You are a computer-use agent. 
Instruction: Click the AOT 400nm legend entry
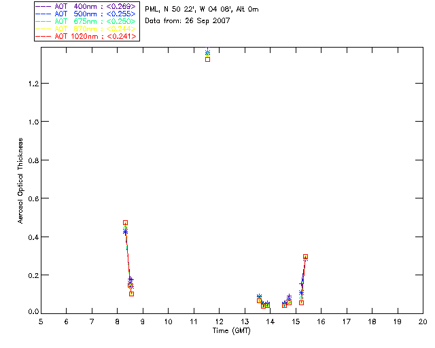point(86,6)
